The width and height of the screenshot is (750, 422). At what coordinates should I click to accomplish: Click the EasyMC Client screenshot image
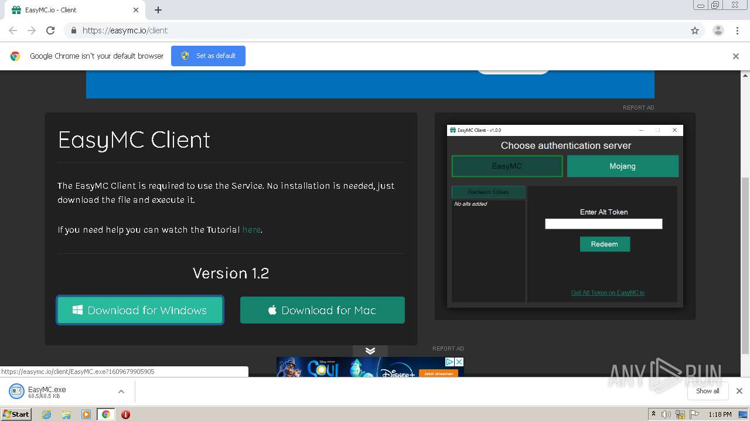(x=565, y=216)
